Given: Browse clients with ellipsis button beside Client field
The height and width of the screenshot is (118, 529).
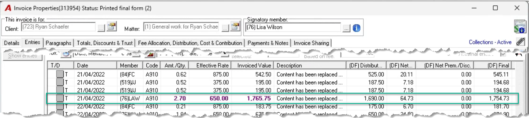Looking at the screenshot, I should [101, 28].
